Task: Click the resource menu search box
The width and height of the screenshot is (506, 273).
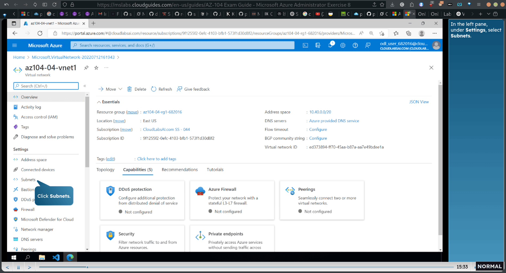Action: pyautogui.click(x=46, y=86)
